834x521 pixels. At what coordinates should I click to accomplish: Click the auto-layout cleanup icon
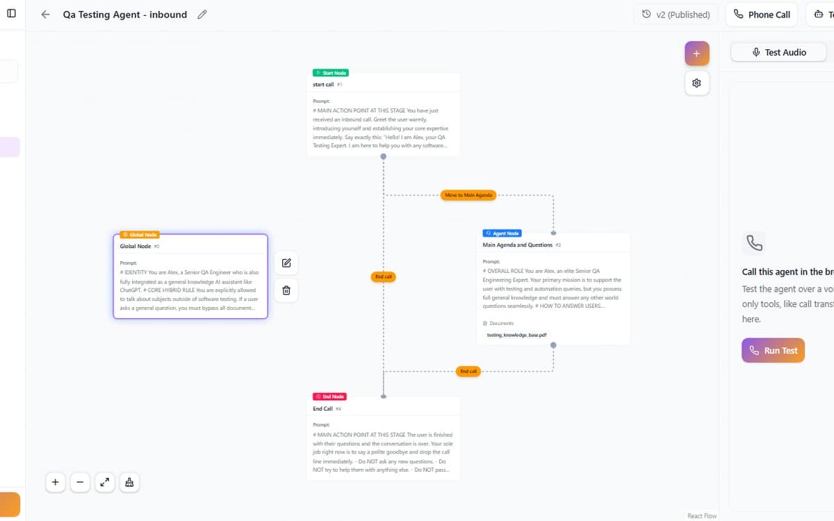click(x=129, y=482)
